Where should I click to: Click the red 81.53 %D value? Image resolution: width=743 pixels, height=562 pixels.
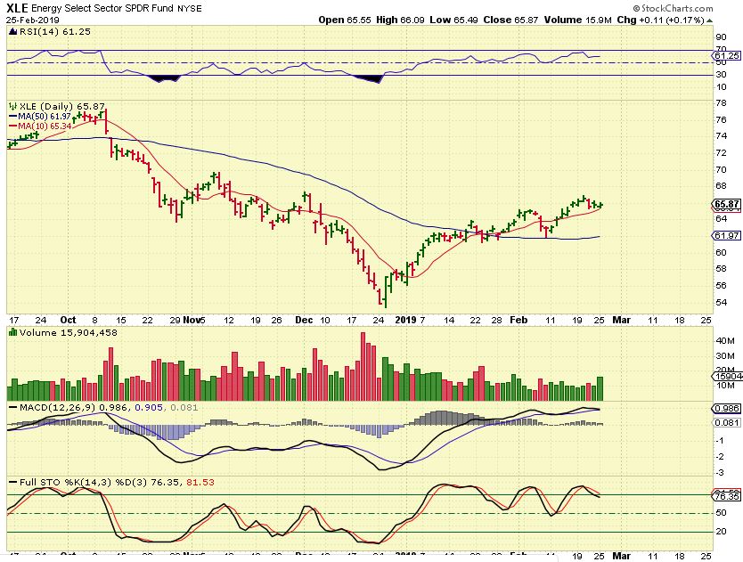tap(200, 483)
